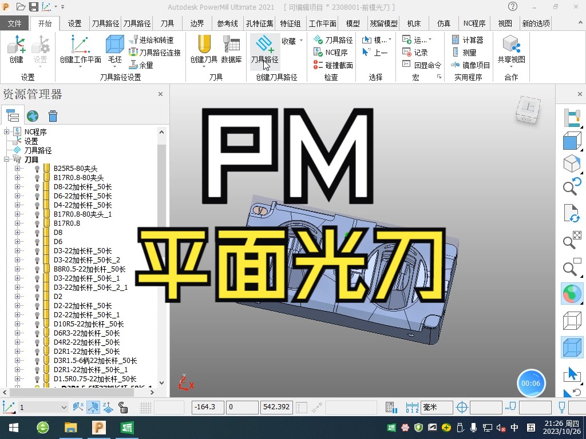This screenshot has height=439, width=586.
Task: Click the recycle bin icon in explorer panel
Action: click(53, 116)
